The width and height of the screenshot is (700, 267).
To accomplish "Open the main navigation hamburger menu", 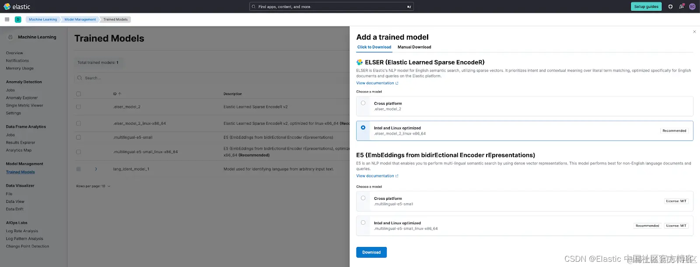I will tap(7, 19).
